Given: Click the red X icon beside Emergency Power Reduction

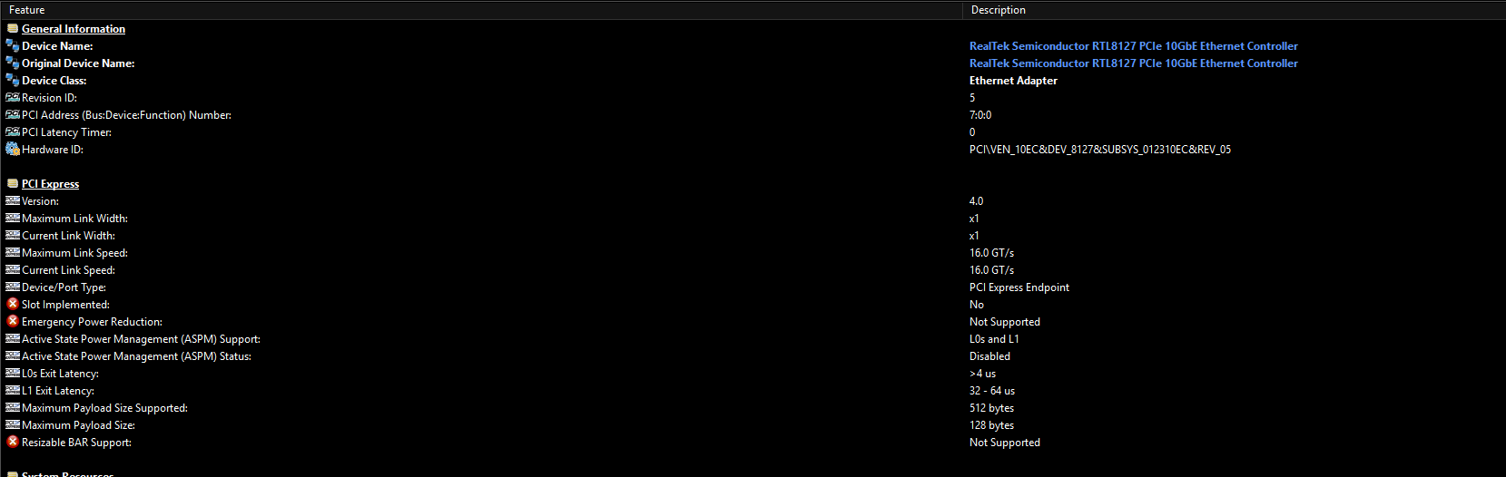Looking at the screenshot, I should [13, 322].
